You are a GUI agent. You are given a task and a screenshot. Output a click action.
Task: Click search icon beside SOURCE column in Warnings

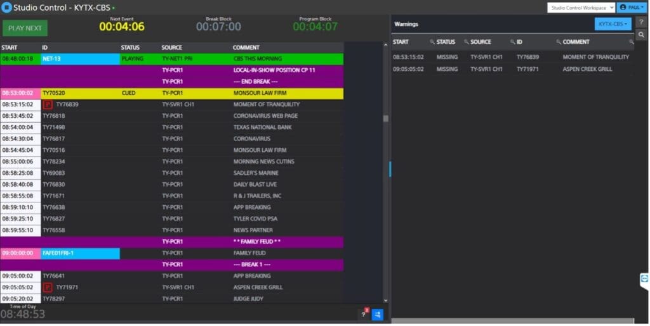(x=467, y=42)
